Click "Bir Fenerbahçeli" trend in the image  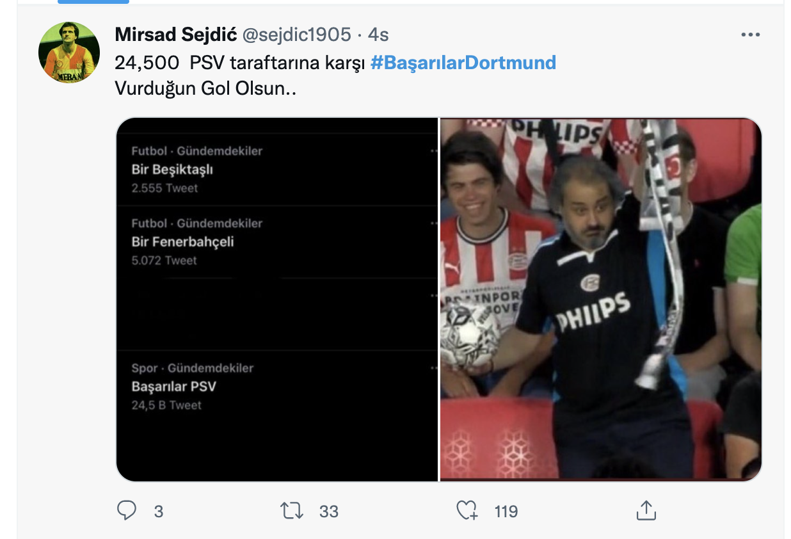pyautogui.click(x=182, y=242)
